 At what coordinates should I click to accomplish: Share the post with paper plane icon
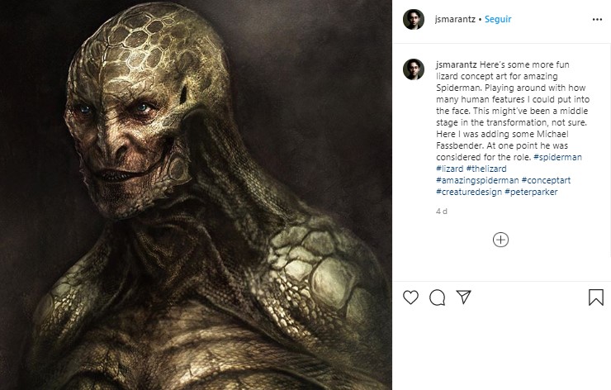click(464, 297)
